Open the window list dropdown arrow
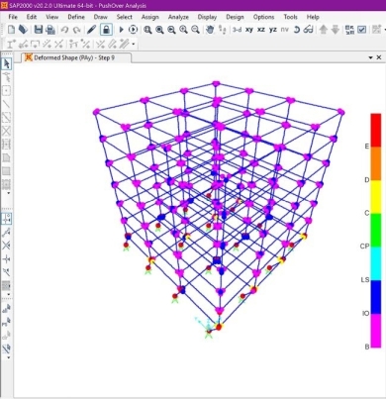Screen dimensions: 386x399 (x=370, y=57)
